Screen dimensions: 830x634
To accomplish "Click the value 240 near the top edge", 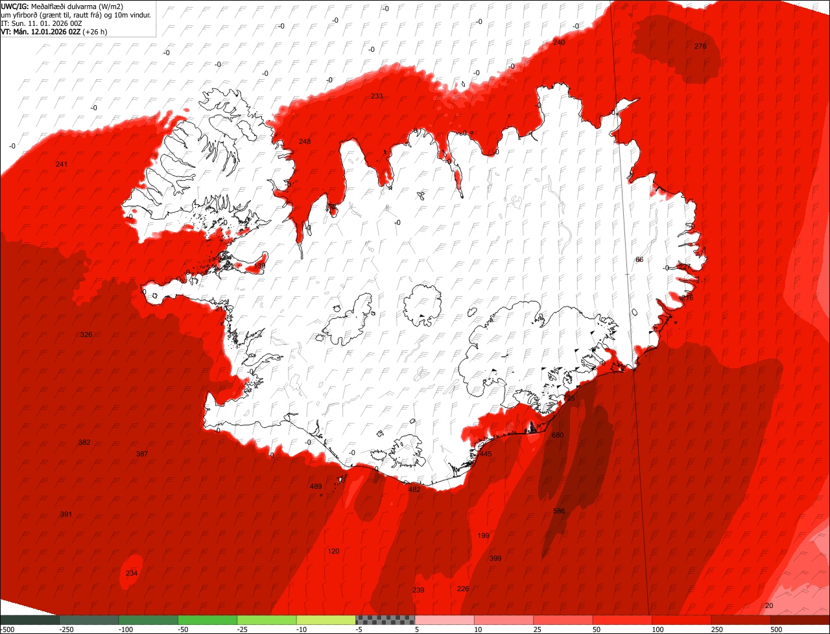I will pos(559,42).
